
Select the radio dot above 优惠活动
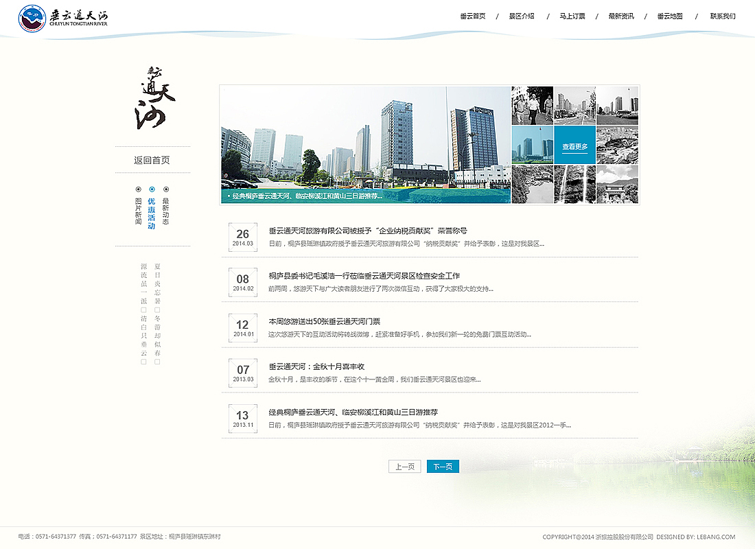[x=152, y=189]
